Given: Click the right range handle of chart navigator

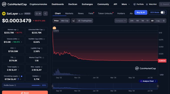Looking at the screenshot, I should click(158, 86).
